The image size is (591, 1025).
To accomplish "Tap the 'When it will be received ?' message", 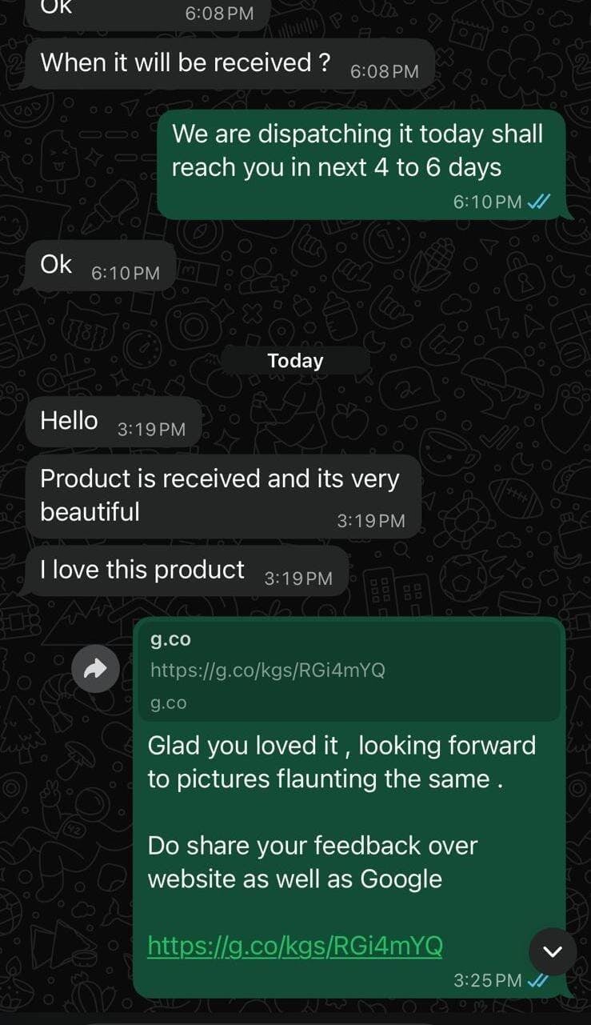I will click(x=230, y=64).
